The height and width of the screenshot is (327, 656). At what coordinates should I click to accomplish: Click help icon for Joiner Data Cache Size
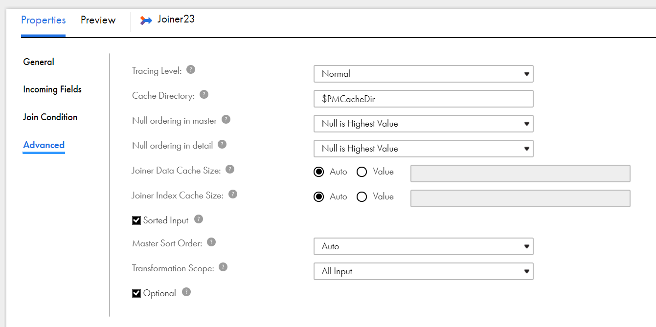230,170
